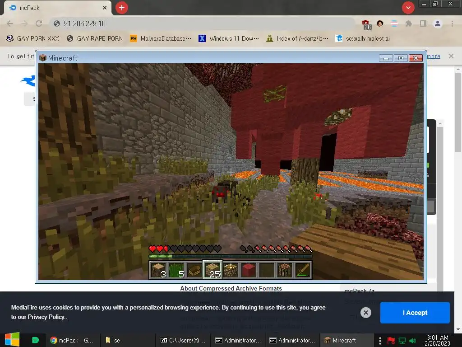Click the green chat taskbar icon
The image size is (462, 347).
coord(35,340)
